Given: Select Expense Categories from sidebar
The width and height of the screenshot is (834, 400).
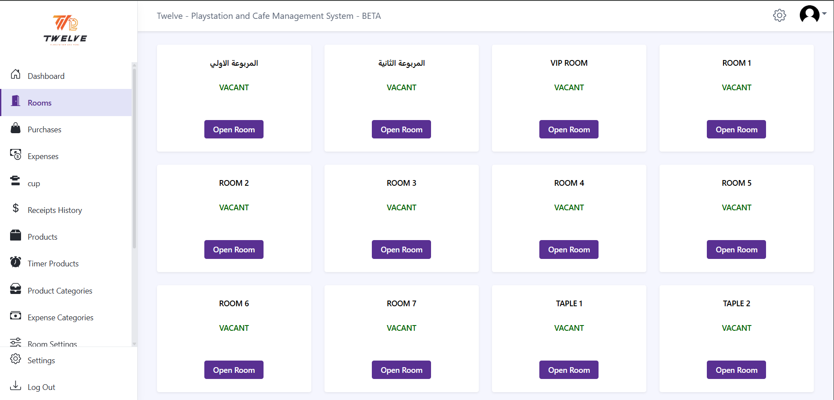Looking at the screenshot, I should (60, 318).
